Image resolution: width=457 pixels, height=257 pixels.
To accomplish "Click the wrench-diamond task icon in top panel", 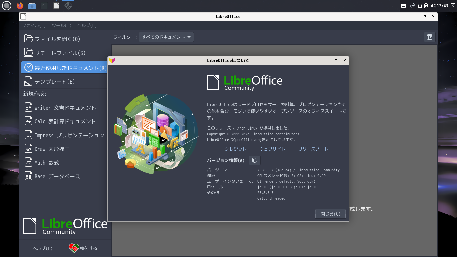I will 68,5.
